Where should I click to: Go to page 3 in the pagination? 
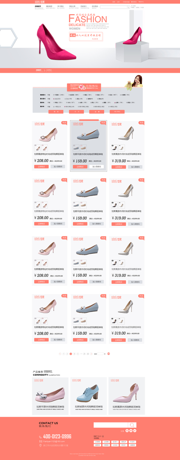coord(71,354)
